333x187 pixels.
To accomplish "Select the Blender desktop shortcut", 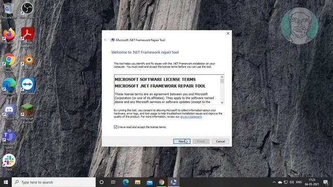I will [27, 61].
